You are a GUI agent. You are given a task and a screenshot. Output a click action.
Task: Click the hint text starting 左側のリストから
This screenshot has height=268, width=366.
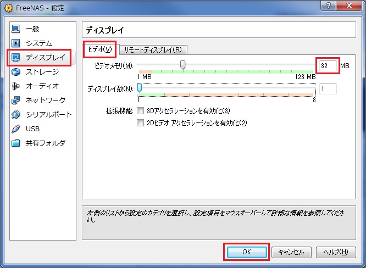215,216
